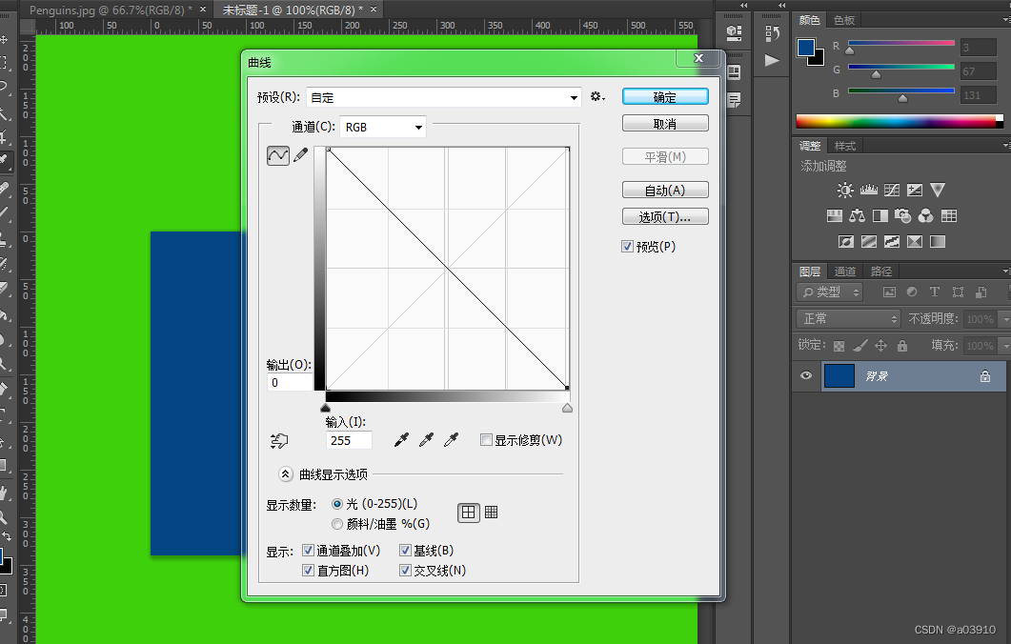Pick the white point eyedropper
Image resolution: width=1011 pixels, height=644 pixels.
pos(452,440)
